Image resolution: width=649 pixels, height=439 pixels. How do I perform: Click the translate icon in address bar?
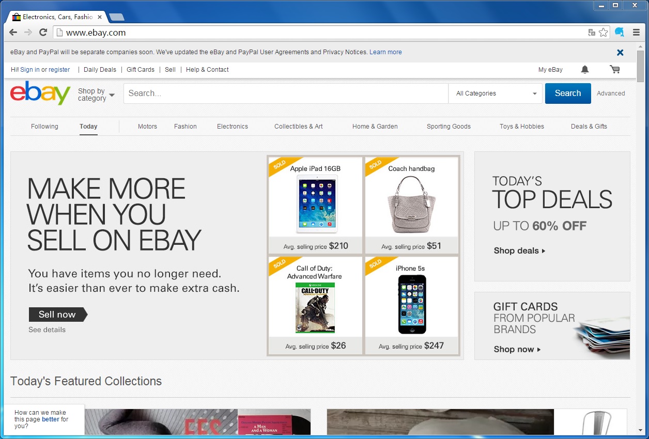tap(592, 33)
